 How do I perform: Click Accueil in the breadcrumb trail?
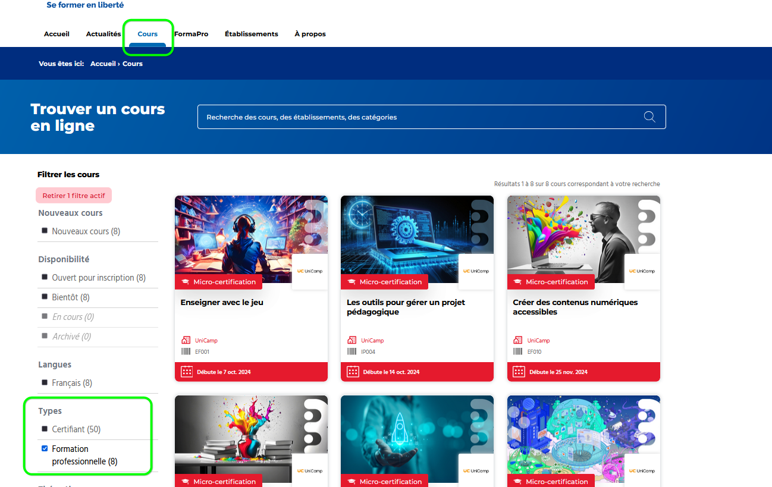pos(103,64)
